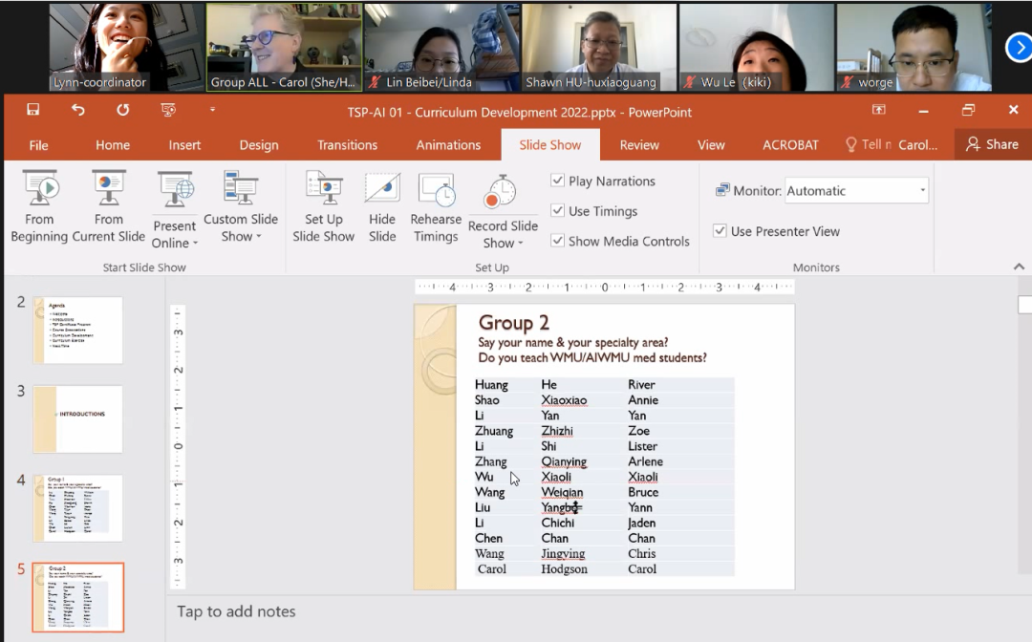This screenshot has height=642, width=1032.
Task: Disable Use Presenter View checkbox
Action: click(720, 231)
